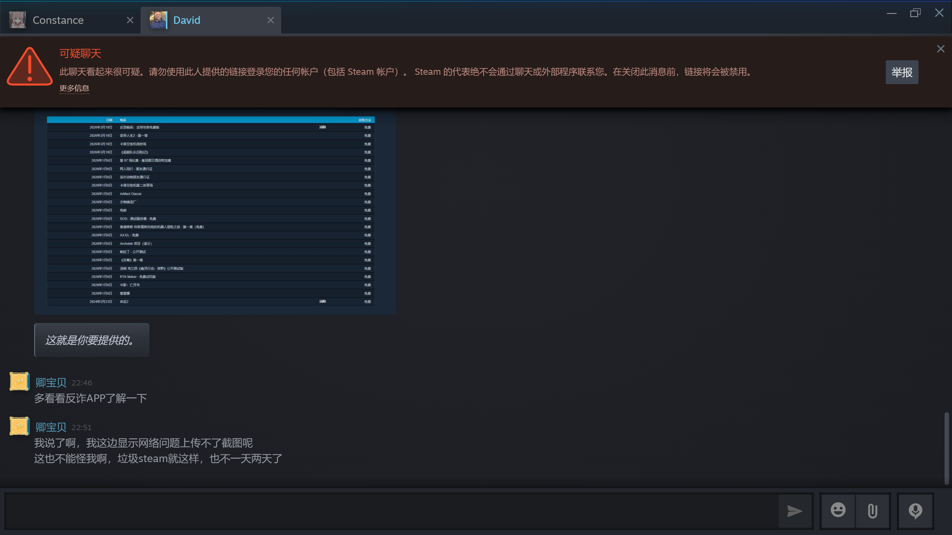Click the chat vertical scrollbar
This screenshot has width=952, height=535.
pyautogui.click(x=946, y=448)
